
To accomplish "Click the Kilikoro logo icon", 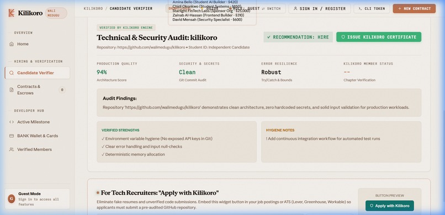I will coord(12,13).
